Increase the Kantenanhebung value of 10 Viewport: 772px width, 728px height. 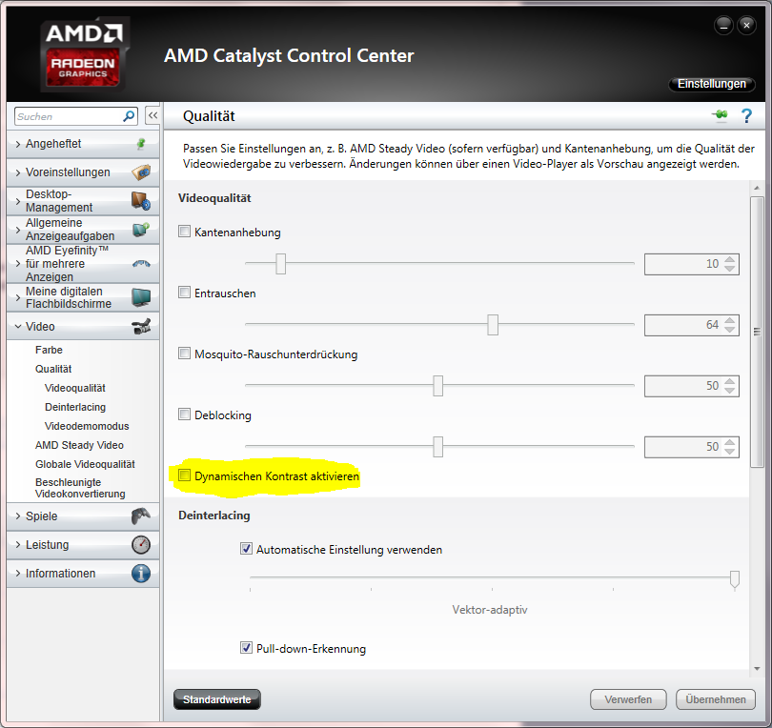[730, 259]
